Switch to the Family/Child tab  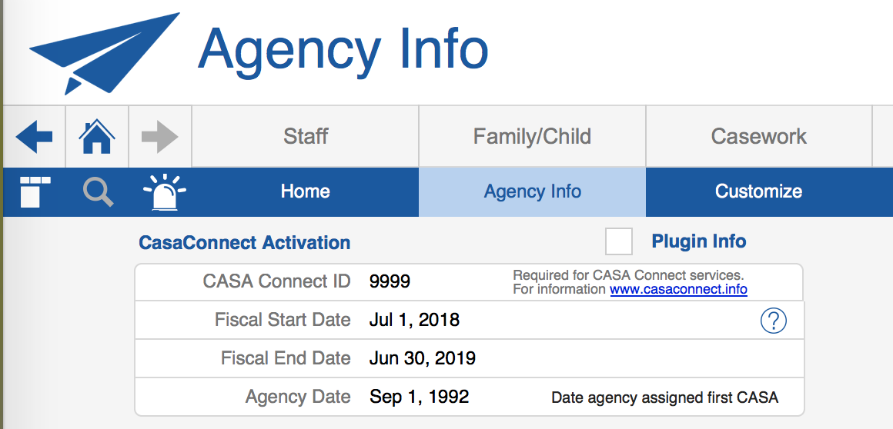[532, 137]
